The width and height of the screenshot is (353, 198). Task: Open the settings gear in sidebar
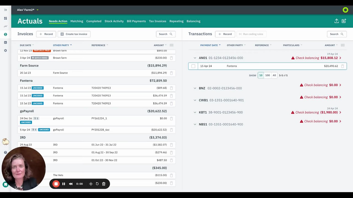6,51
